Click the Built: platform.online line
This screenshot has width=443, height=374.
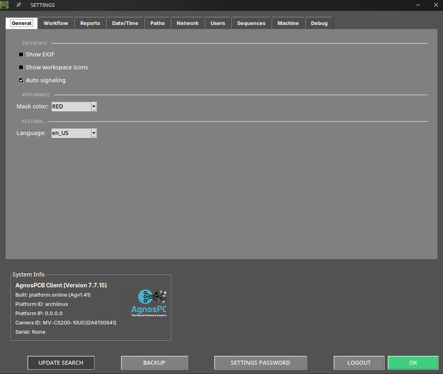tap(53, 295)
